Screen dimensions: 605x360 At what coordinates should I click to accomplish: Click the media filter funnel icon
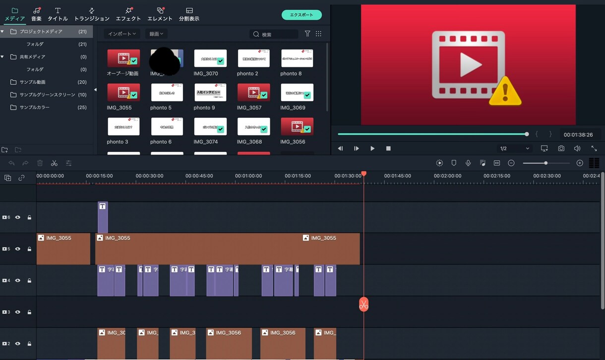[307, 34]
